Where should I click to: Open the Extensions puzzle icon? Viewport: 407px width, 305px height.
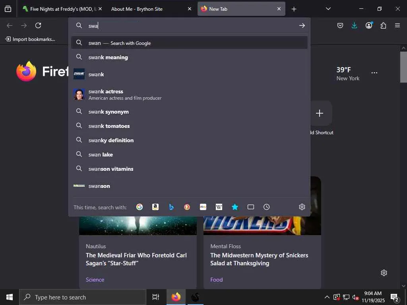[383, 25]
